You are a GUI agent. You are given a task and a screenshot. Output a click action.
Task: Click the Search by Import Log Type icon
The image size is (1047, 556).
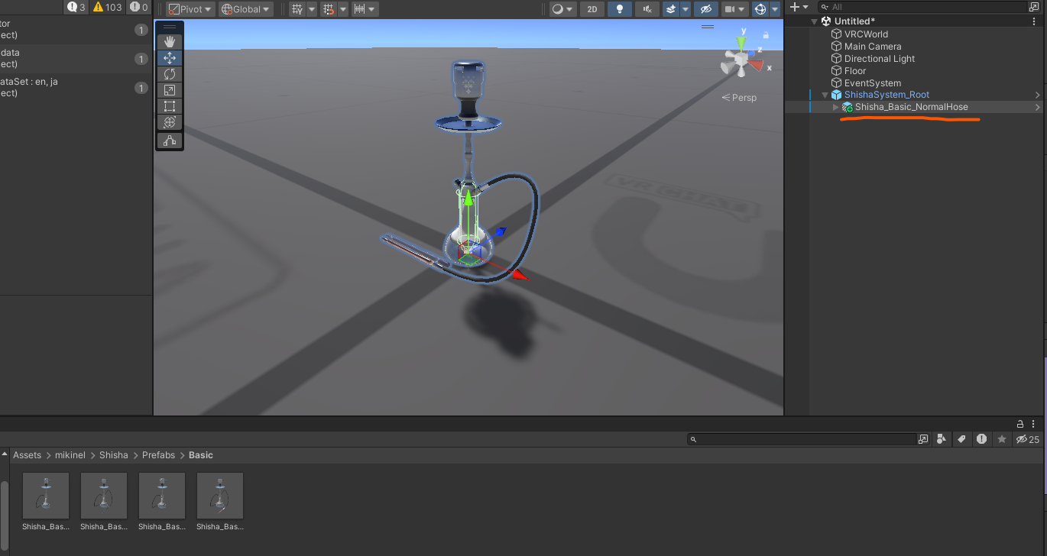pyautogui.click(x=982, y=439)
